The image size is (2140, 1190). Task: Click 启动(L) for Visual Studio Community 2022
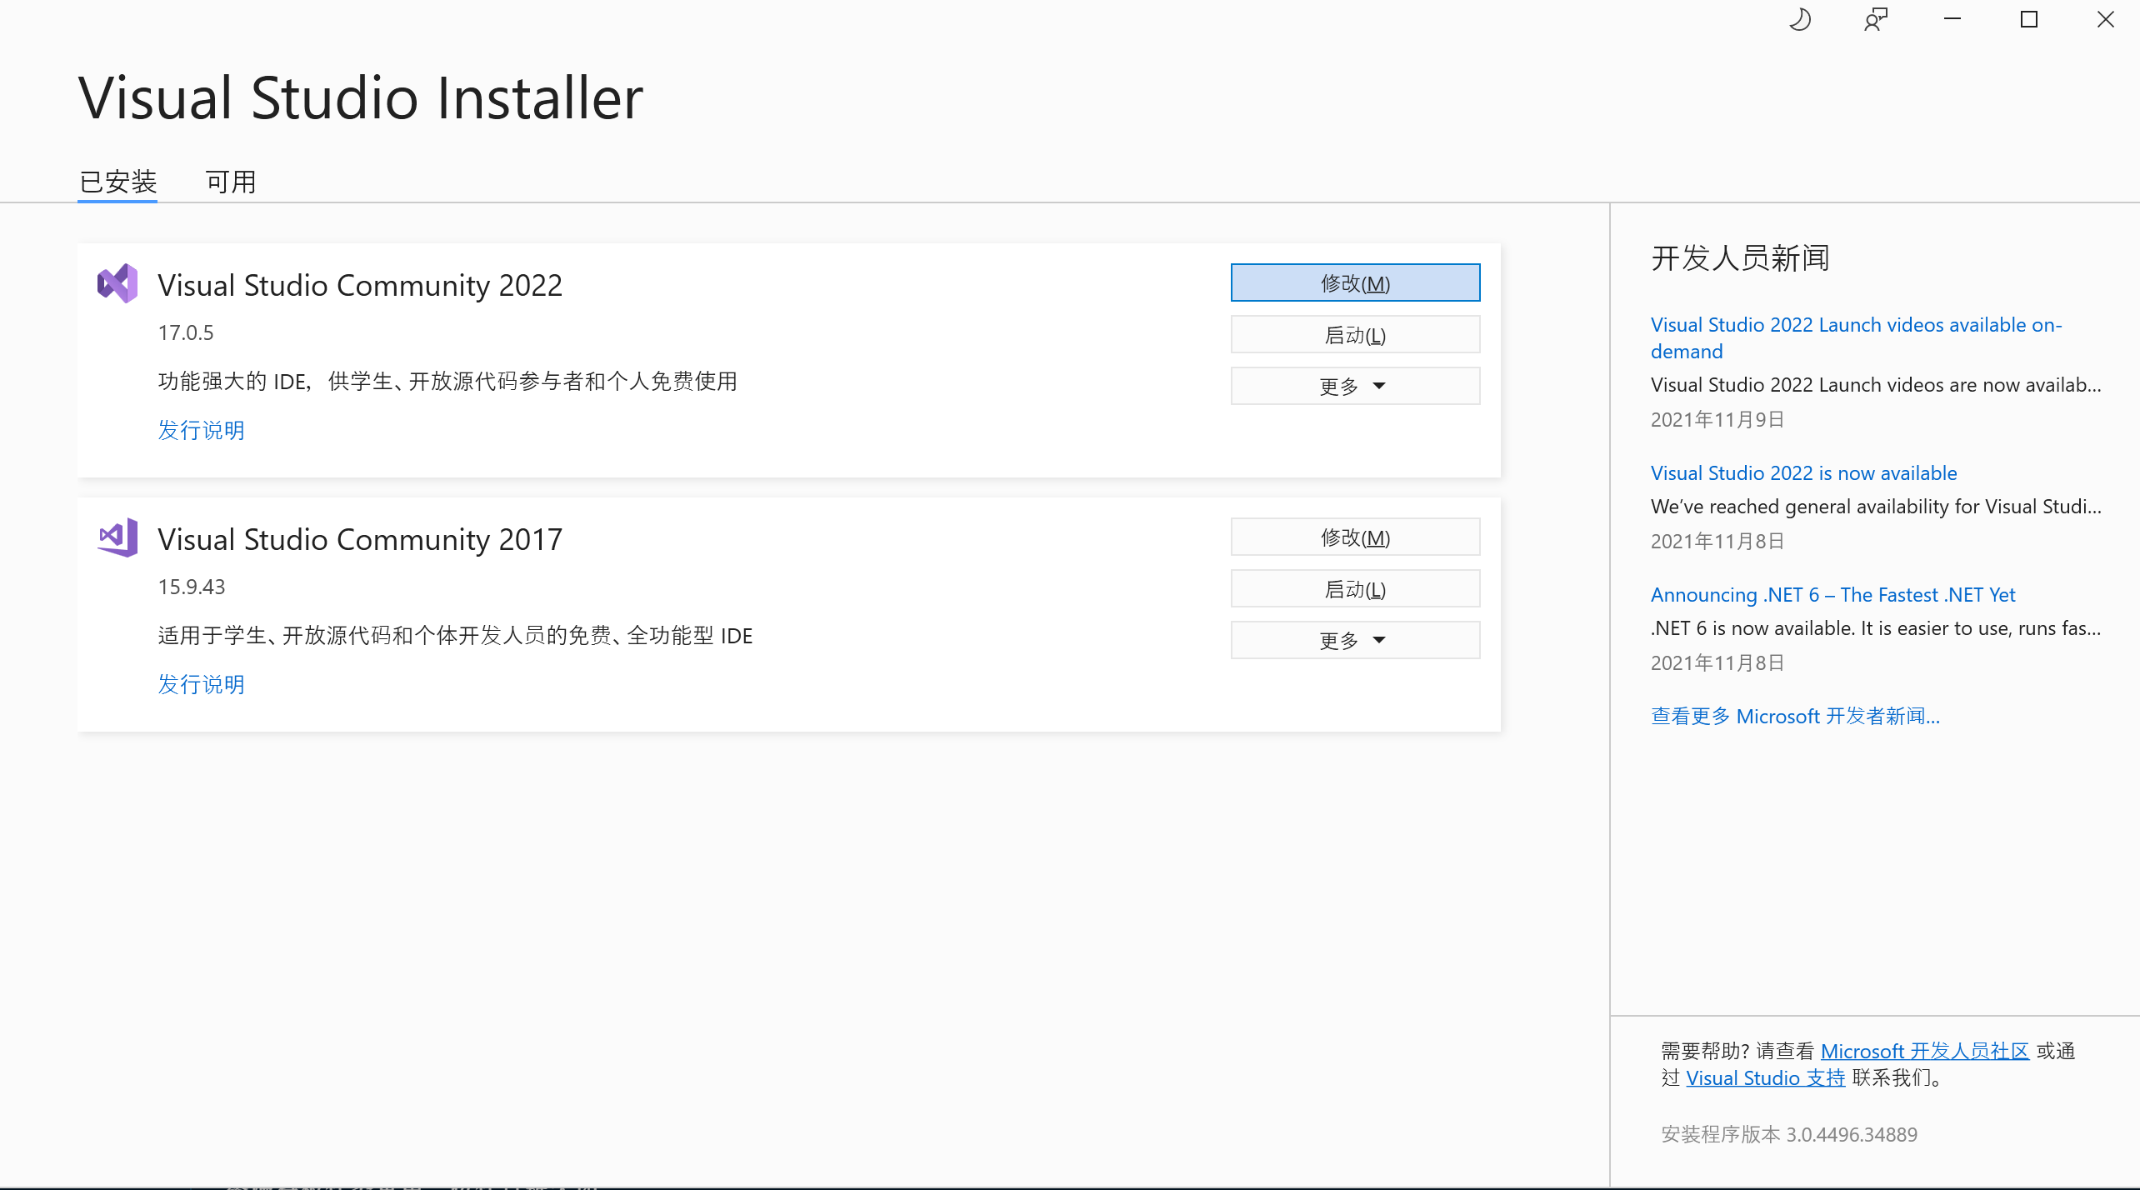coord(1355,334)
